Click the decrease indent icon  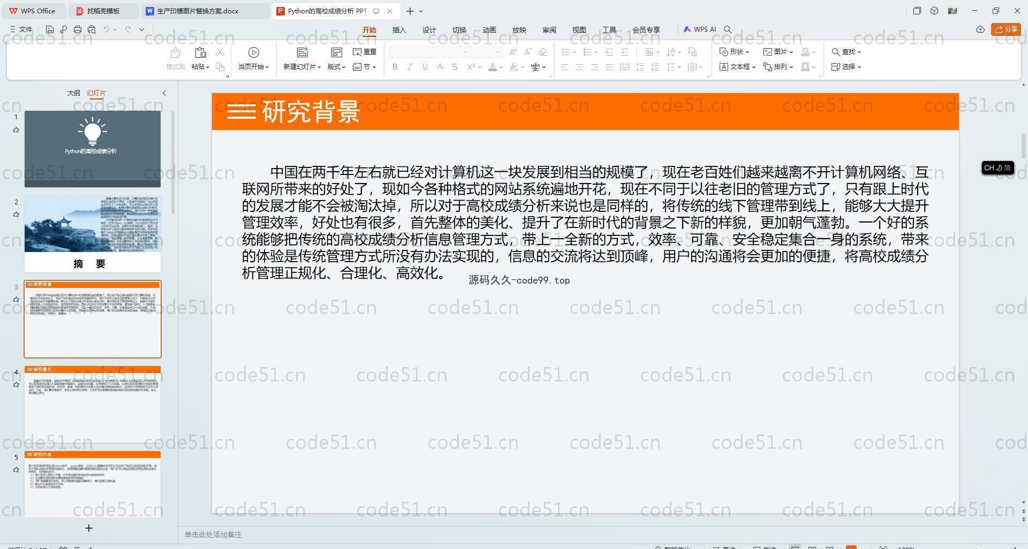pos(609,52)
